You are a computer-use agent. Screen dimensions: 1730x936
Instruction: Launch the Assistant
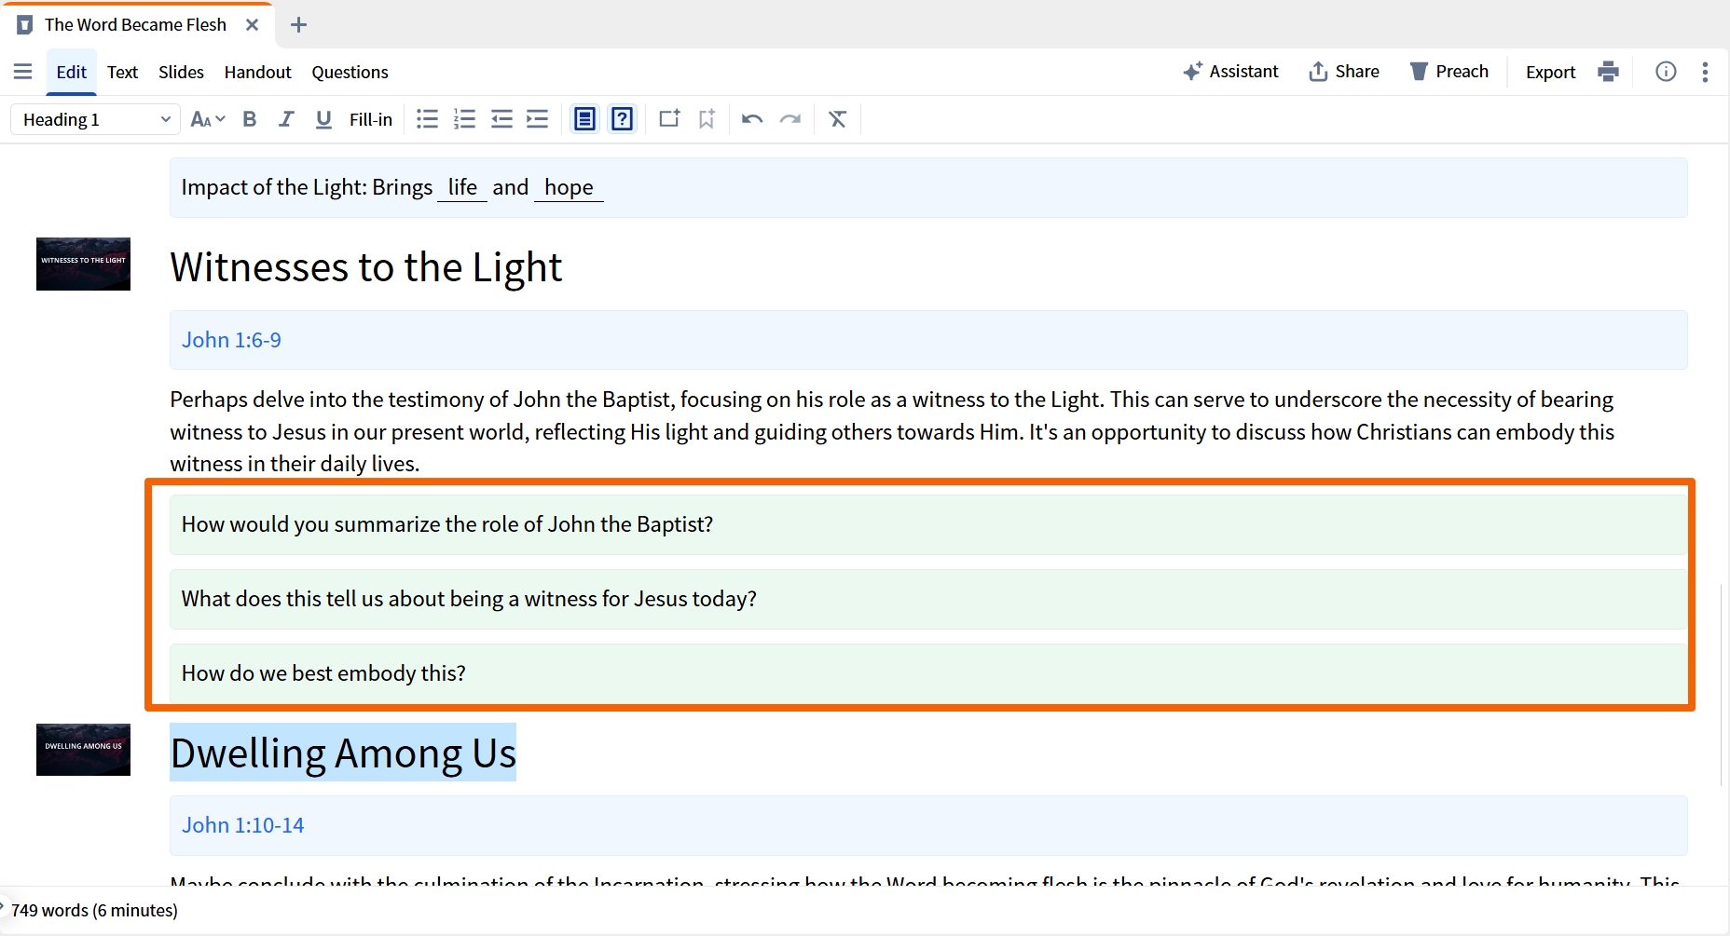pos(1230,72)
